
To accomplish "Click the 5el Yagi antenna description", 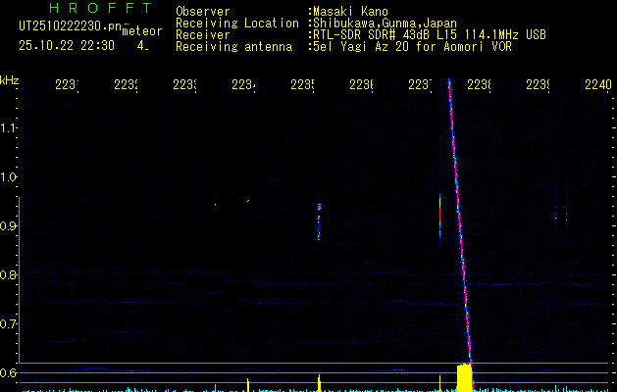I will click(408, 46).
